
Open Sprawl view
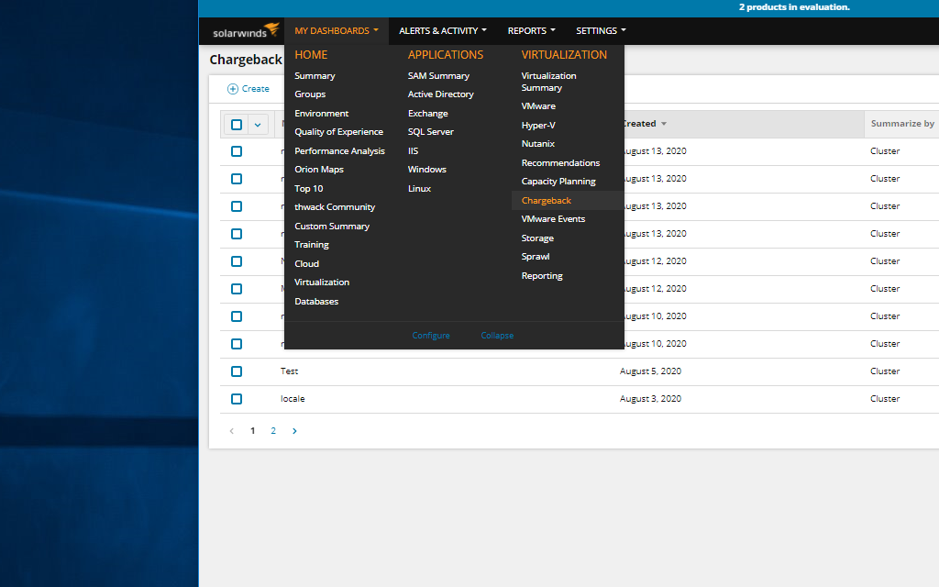pyautogui.click(x=535, y=257)
